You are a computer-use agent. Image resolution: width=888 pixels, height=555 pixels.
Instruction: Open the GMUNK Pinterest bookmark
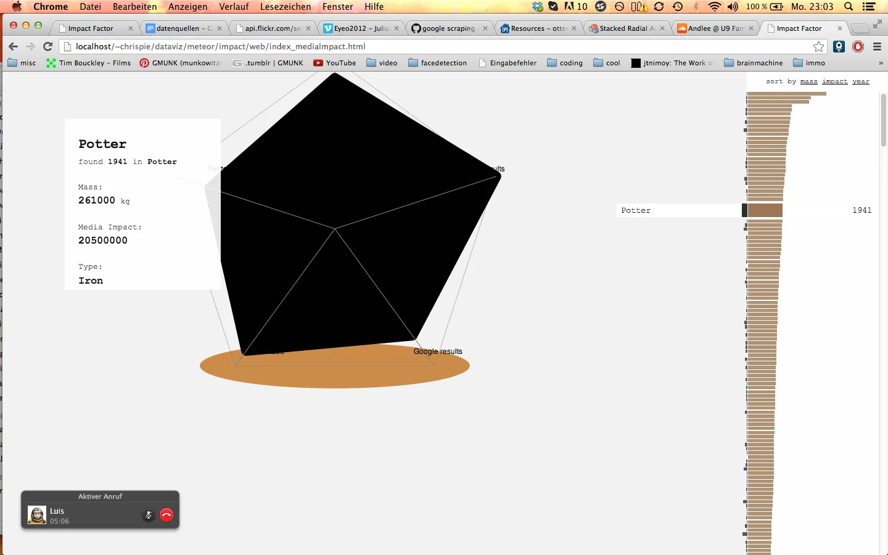[180, 63]
